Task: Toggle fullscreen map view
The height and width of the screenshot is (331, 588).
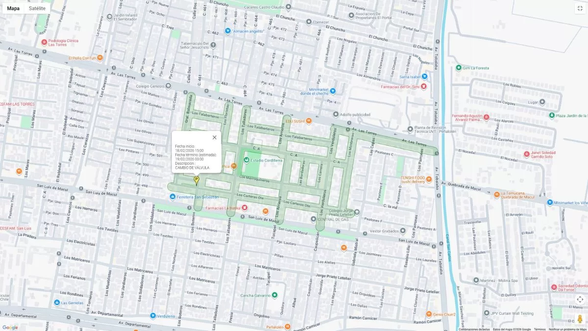Action: tap(580, 8)
